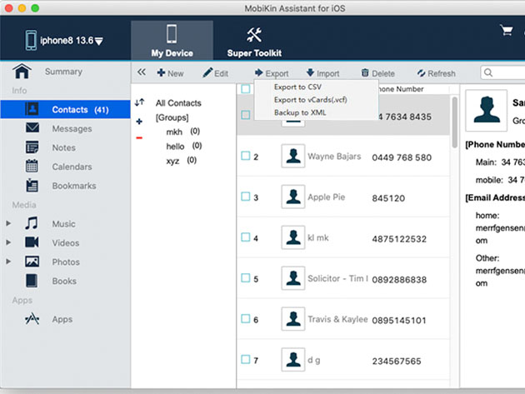This screenshot has height=394, width=525.
Task: Open the shopping cart icon
Action: click(507, 31)
